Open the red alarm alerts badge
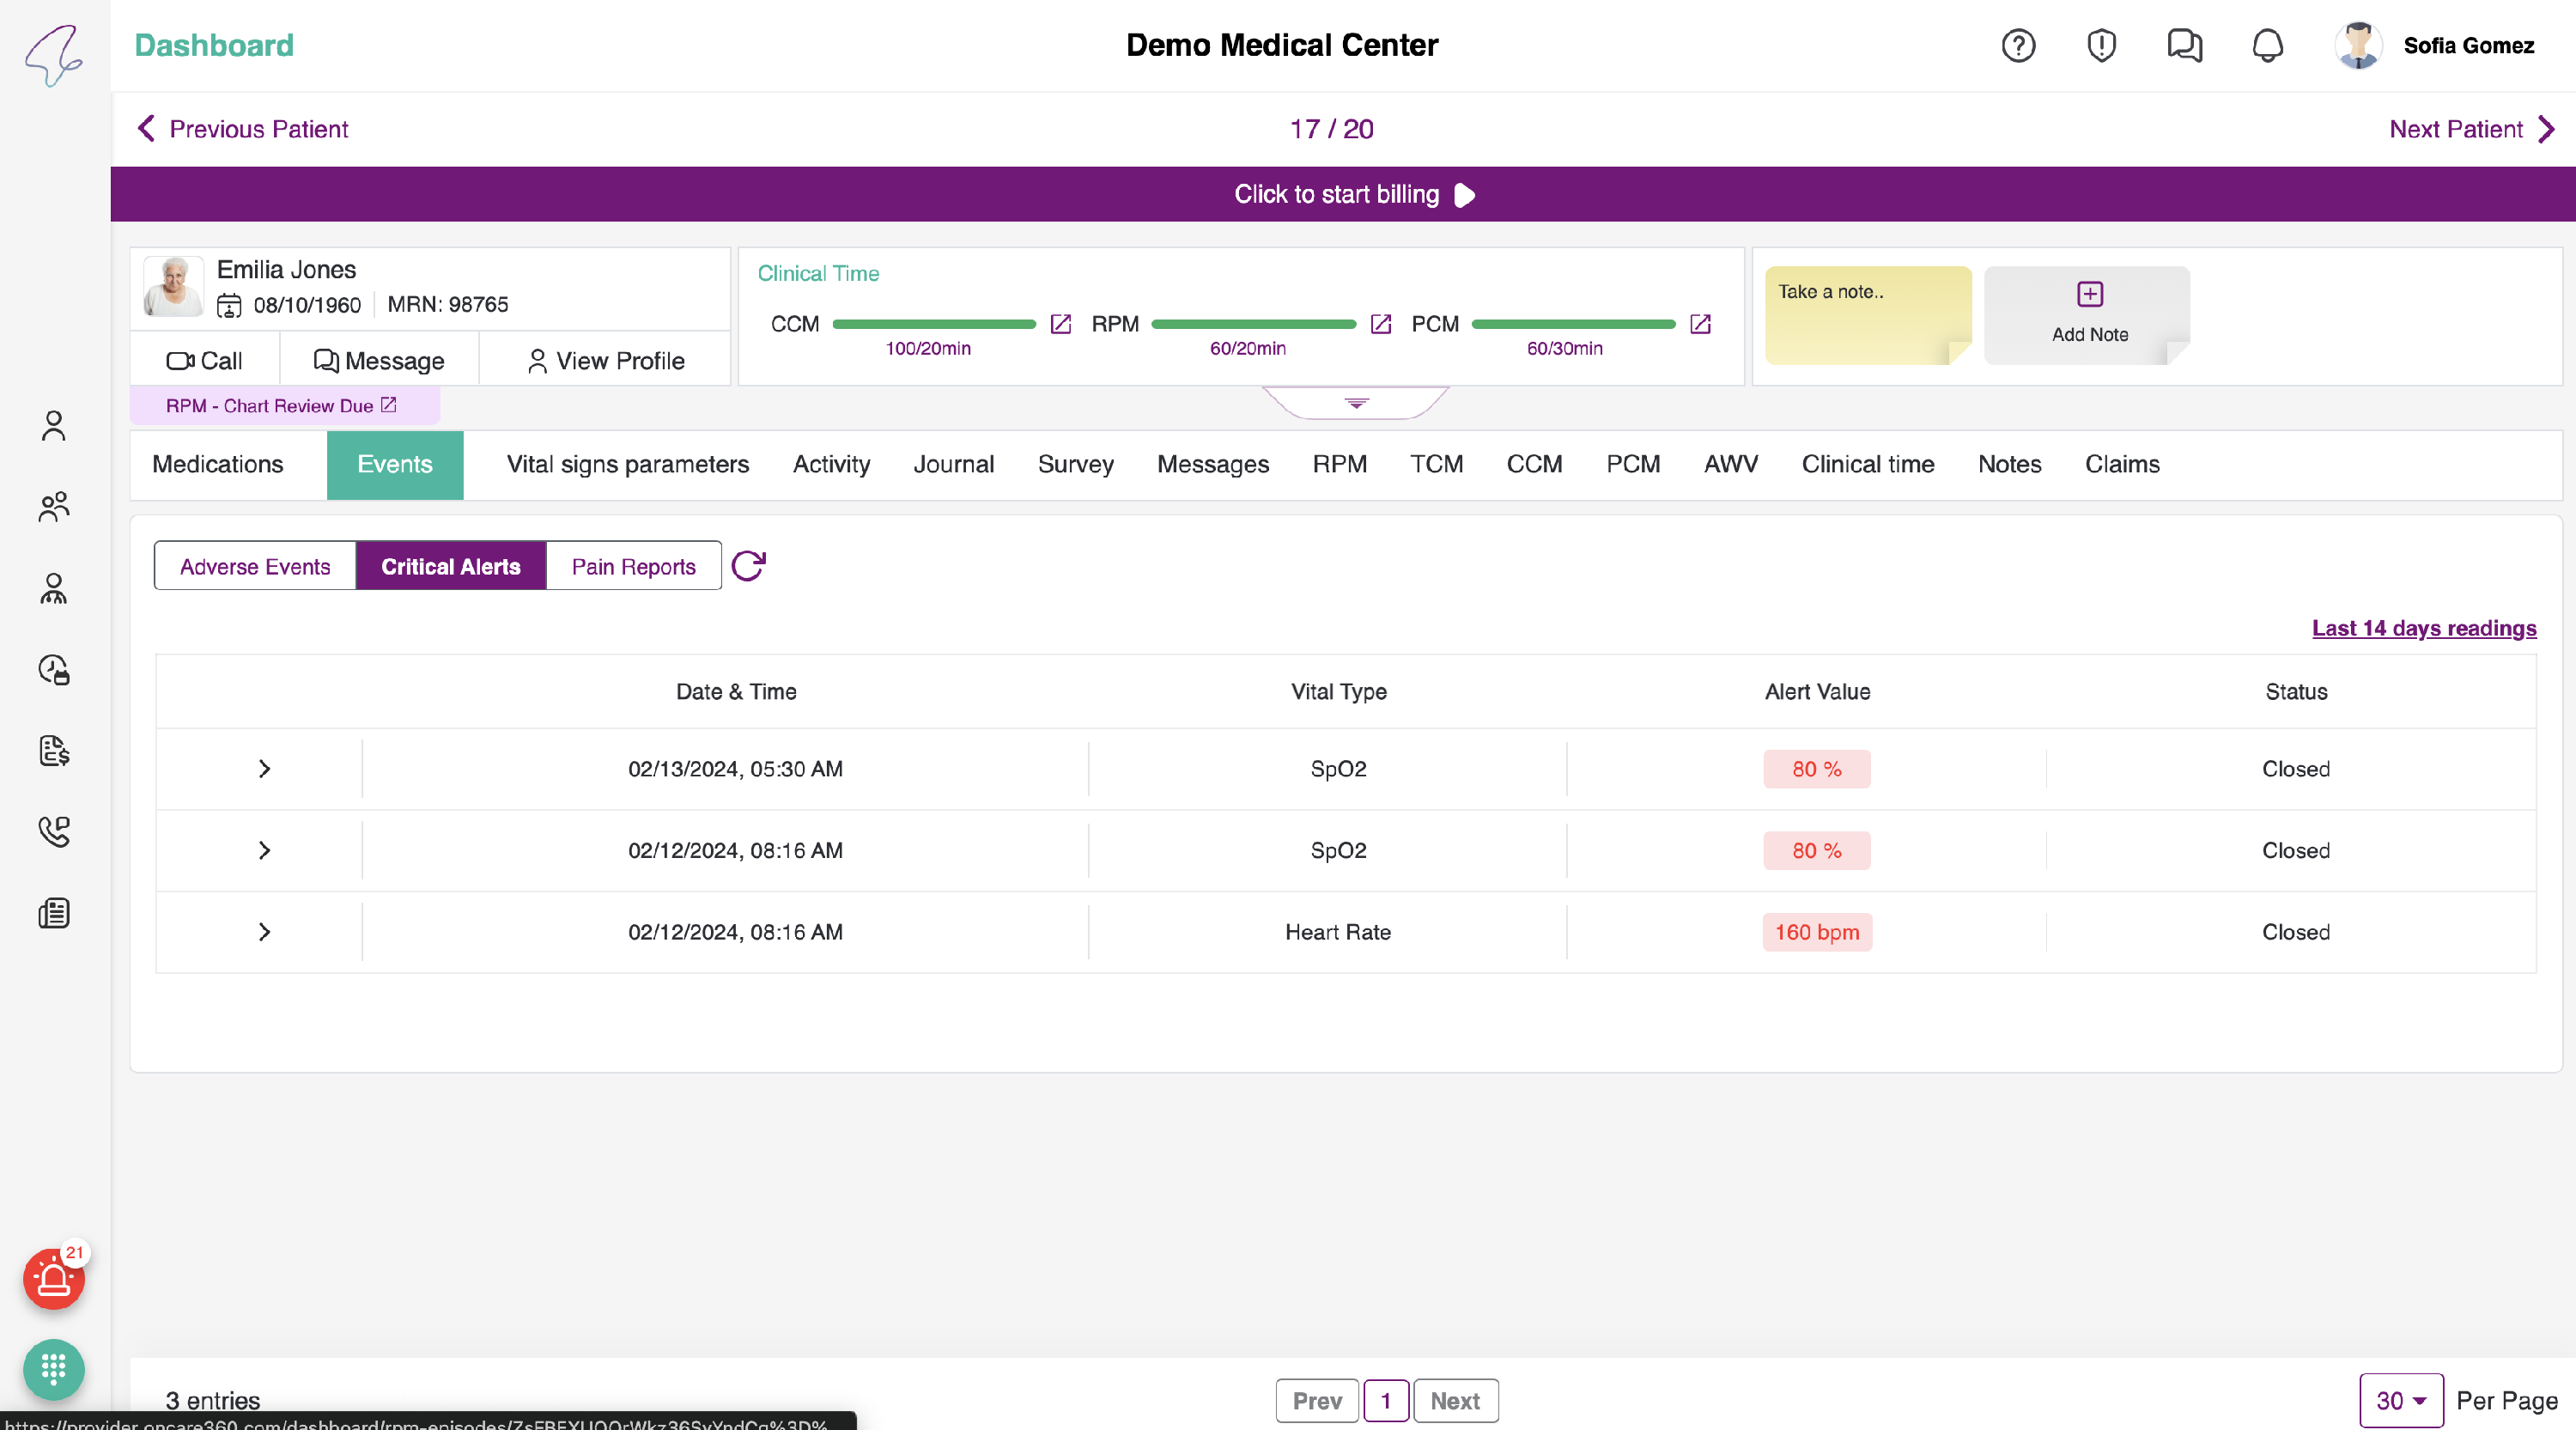This screenshot has height=1430, width=2576. coord(54,1279)
